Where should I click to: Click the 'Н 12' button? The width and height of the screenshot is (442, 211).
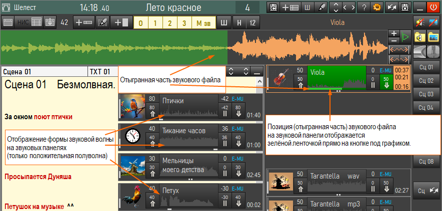click(x=246, y=22)
